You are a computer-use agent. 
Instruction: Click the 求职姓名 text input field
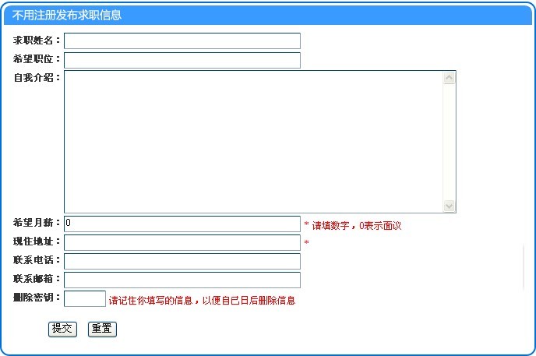tap(182, 41)
